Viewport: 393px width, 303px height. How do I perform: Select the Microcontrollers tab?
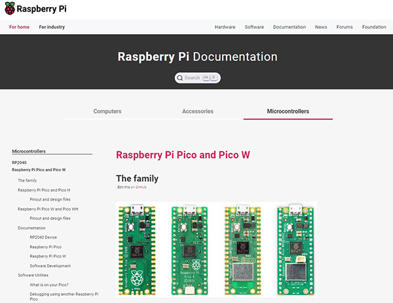[288, 111]
